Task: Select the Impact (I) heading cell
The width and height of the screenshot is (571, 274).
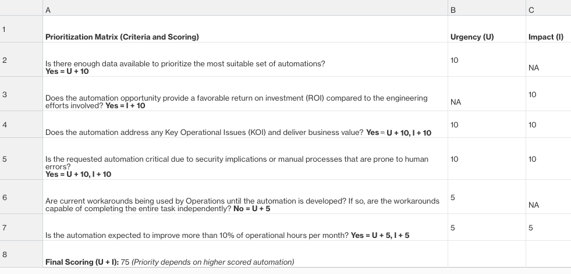Action: 546,37
